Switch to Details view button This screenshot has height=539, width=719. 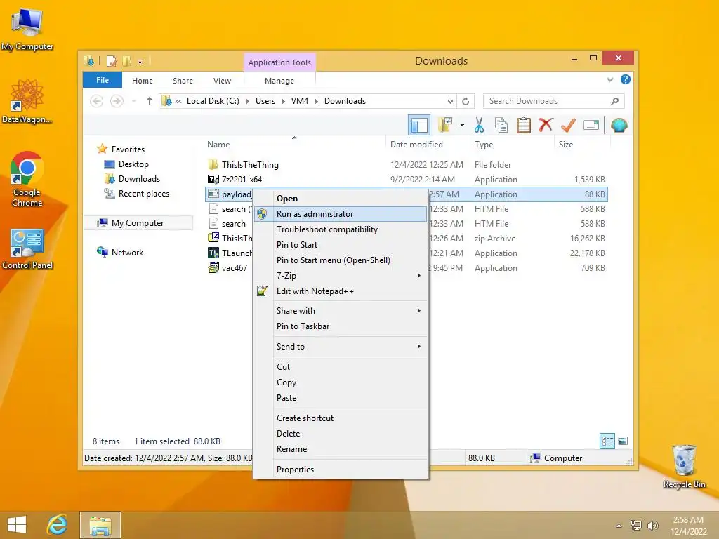pyautogui.click(x=607, y=441)
